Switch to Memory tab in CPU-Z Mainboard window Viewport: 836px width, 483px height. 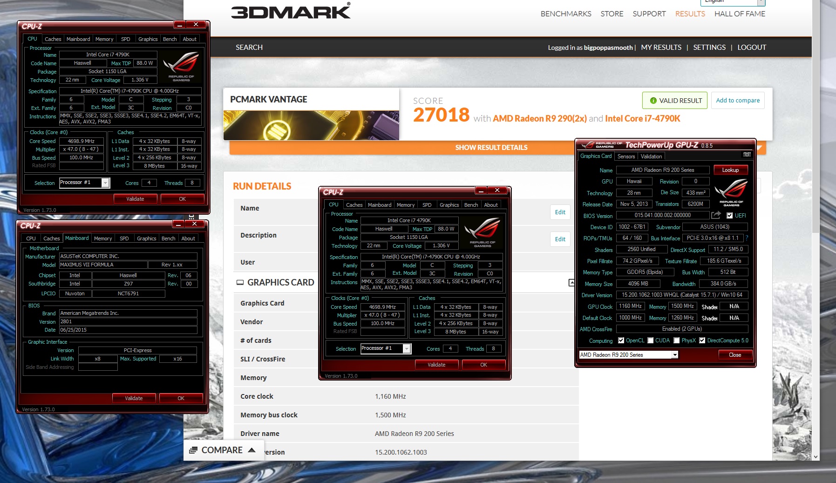103,238
